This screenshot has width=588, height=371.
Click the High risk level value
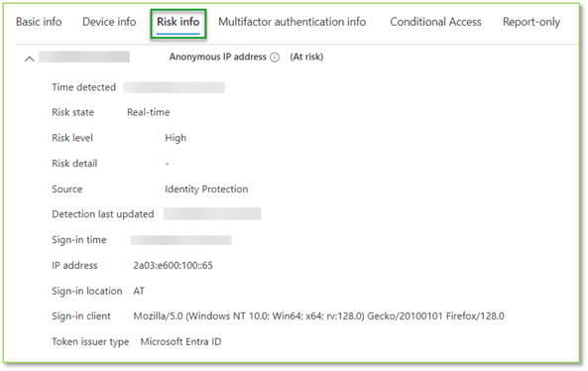pyautogui.click(x=176, y=138)
